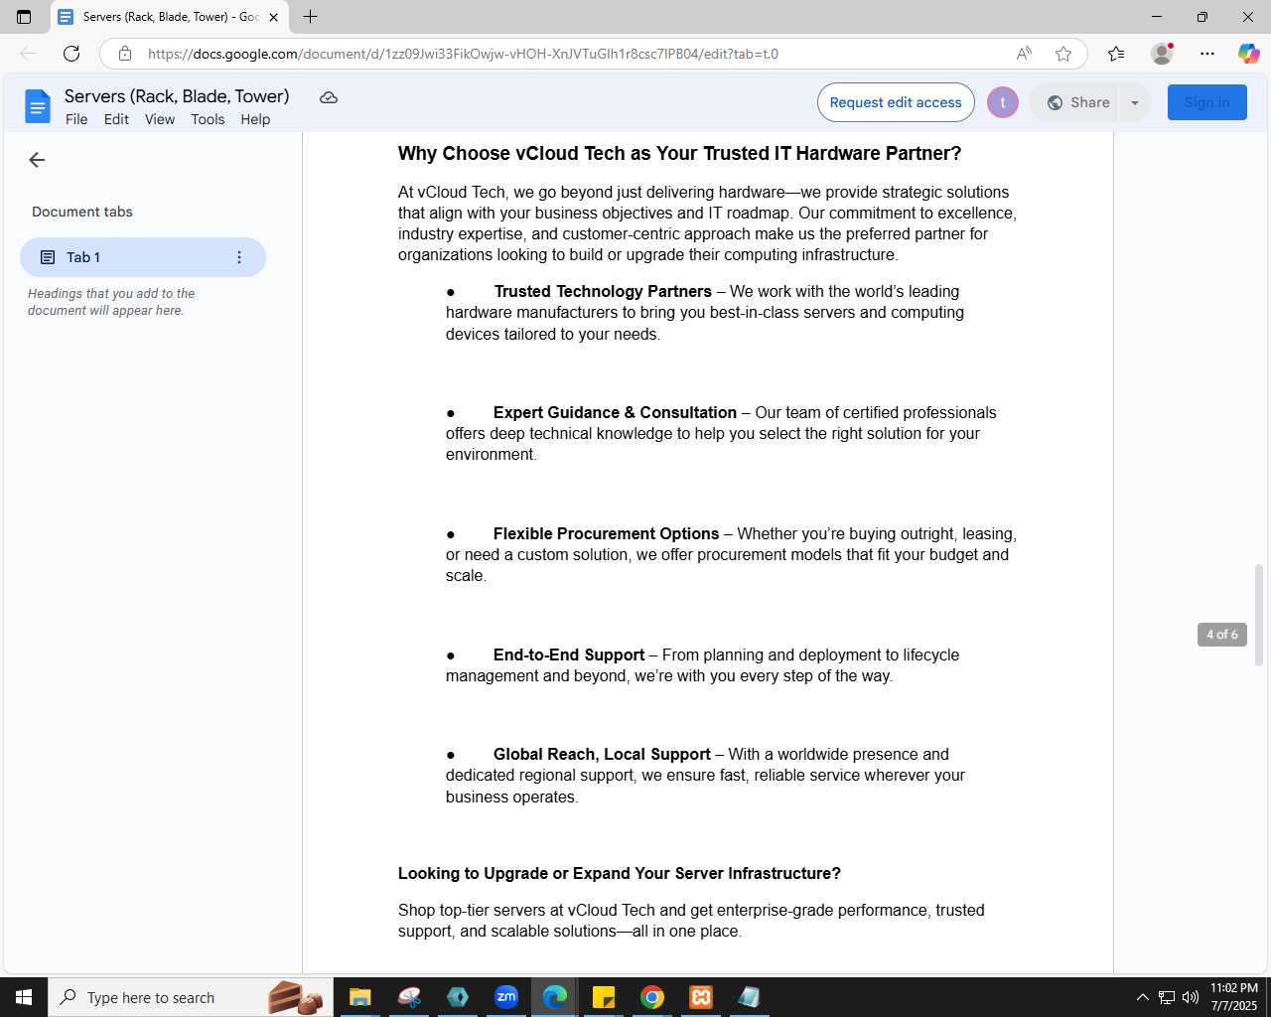Open the Edit menu
The height and width of the screenshot is (1017, 1271).
[x=116, y=119]
